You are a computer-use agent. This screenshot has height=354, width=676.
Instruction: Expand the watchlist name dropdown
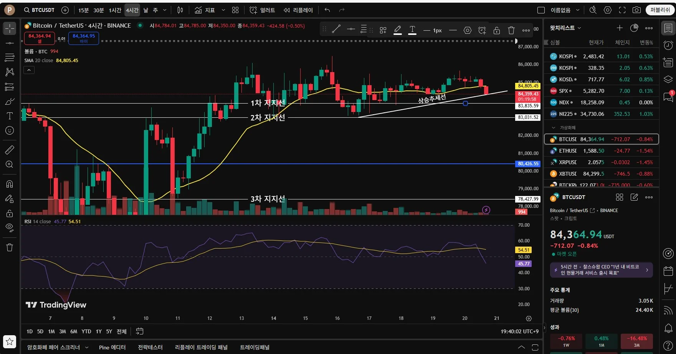(565, 28)
